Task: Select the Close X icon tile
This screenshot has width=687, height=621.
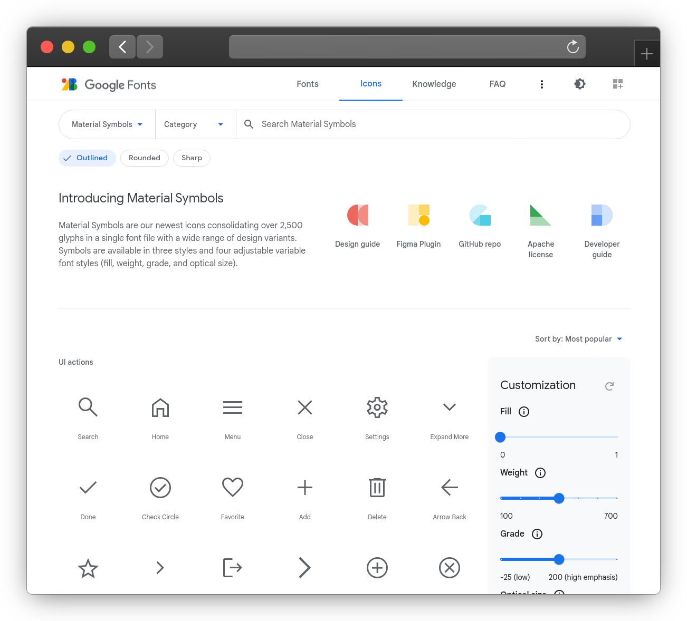Action: pyautogui.click(x=305, y=418)
